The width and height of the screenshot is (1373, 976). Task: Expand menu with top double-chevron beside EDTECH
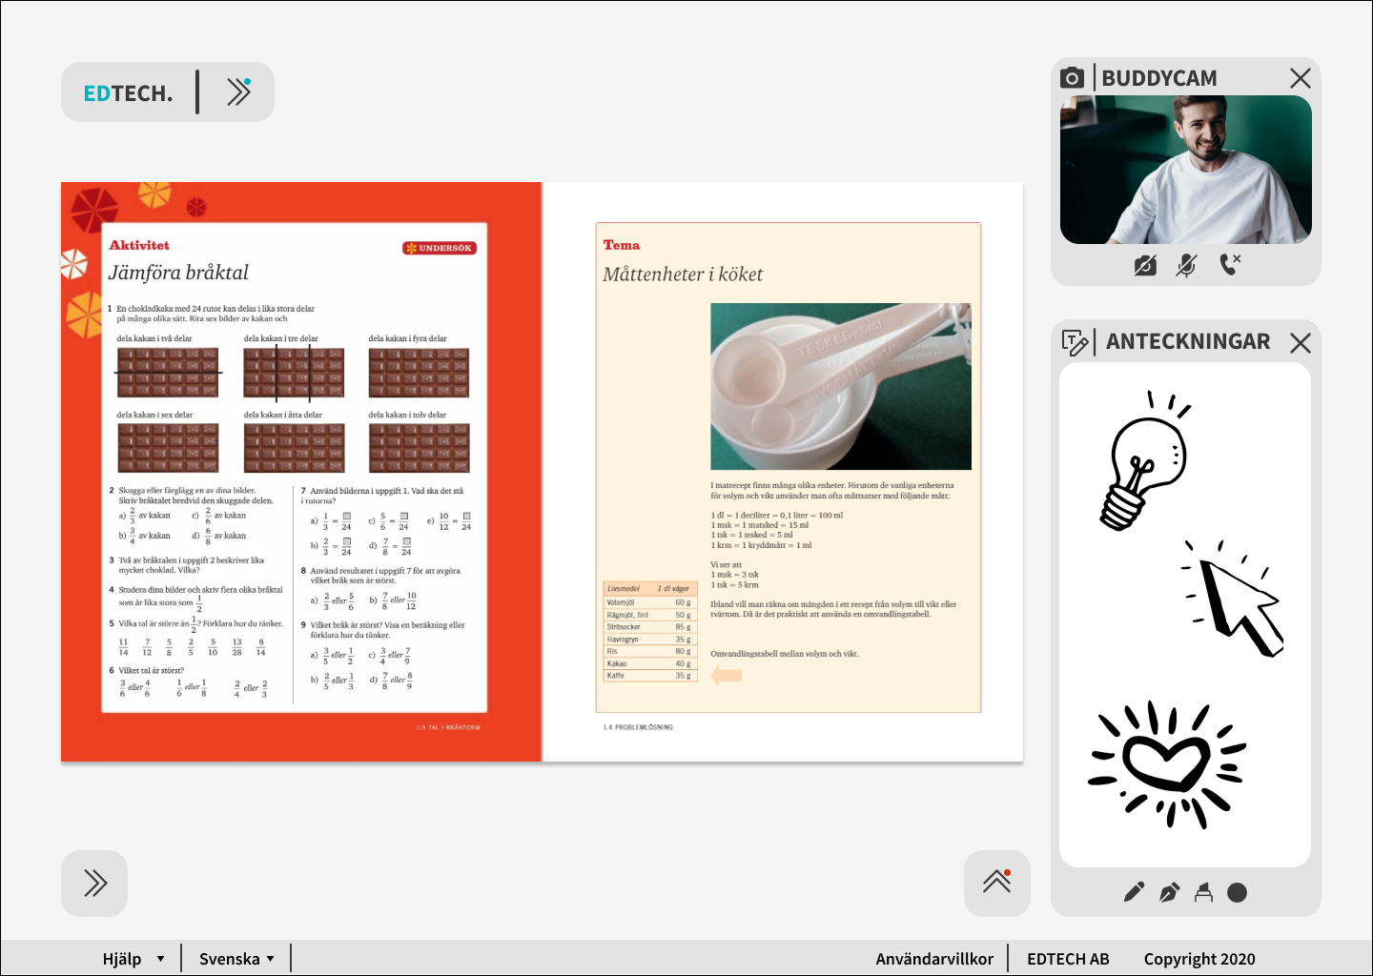pyautogui.click(x=239, y=91)
